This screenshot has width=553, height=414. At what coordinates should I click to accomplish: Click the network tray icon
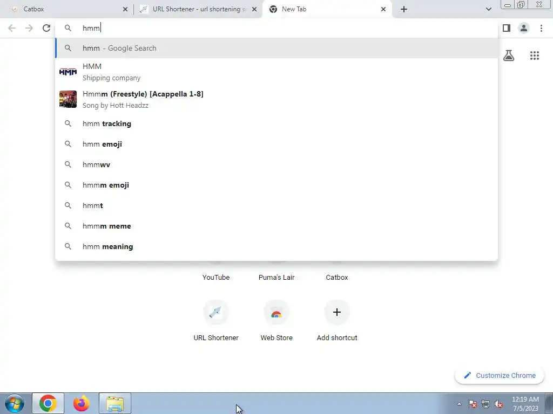(x=485, y=404)
